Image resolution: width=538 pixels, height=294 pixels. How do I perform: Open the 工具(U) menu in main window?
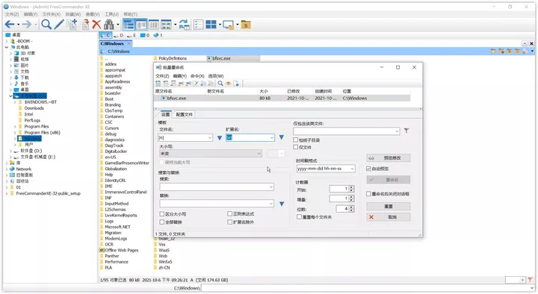click(x=111, y=14)
